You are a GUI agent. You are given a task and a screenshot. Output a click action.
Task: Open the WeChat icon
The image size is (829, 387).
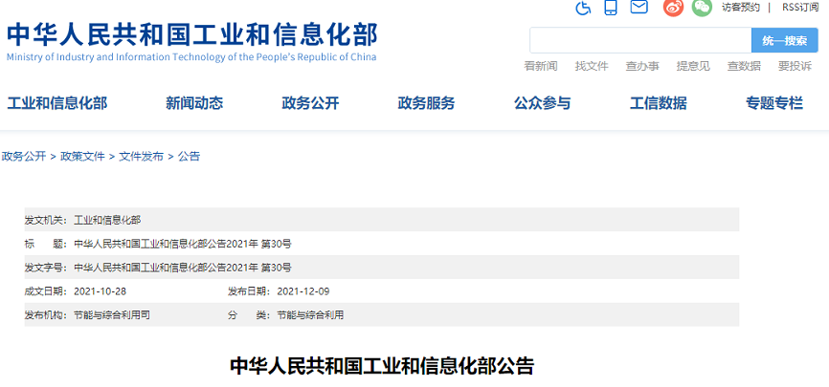click(x=702, y=7)
